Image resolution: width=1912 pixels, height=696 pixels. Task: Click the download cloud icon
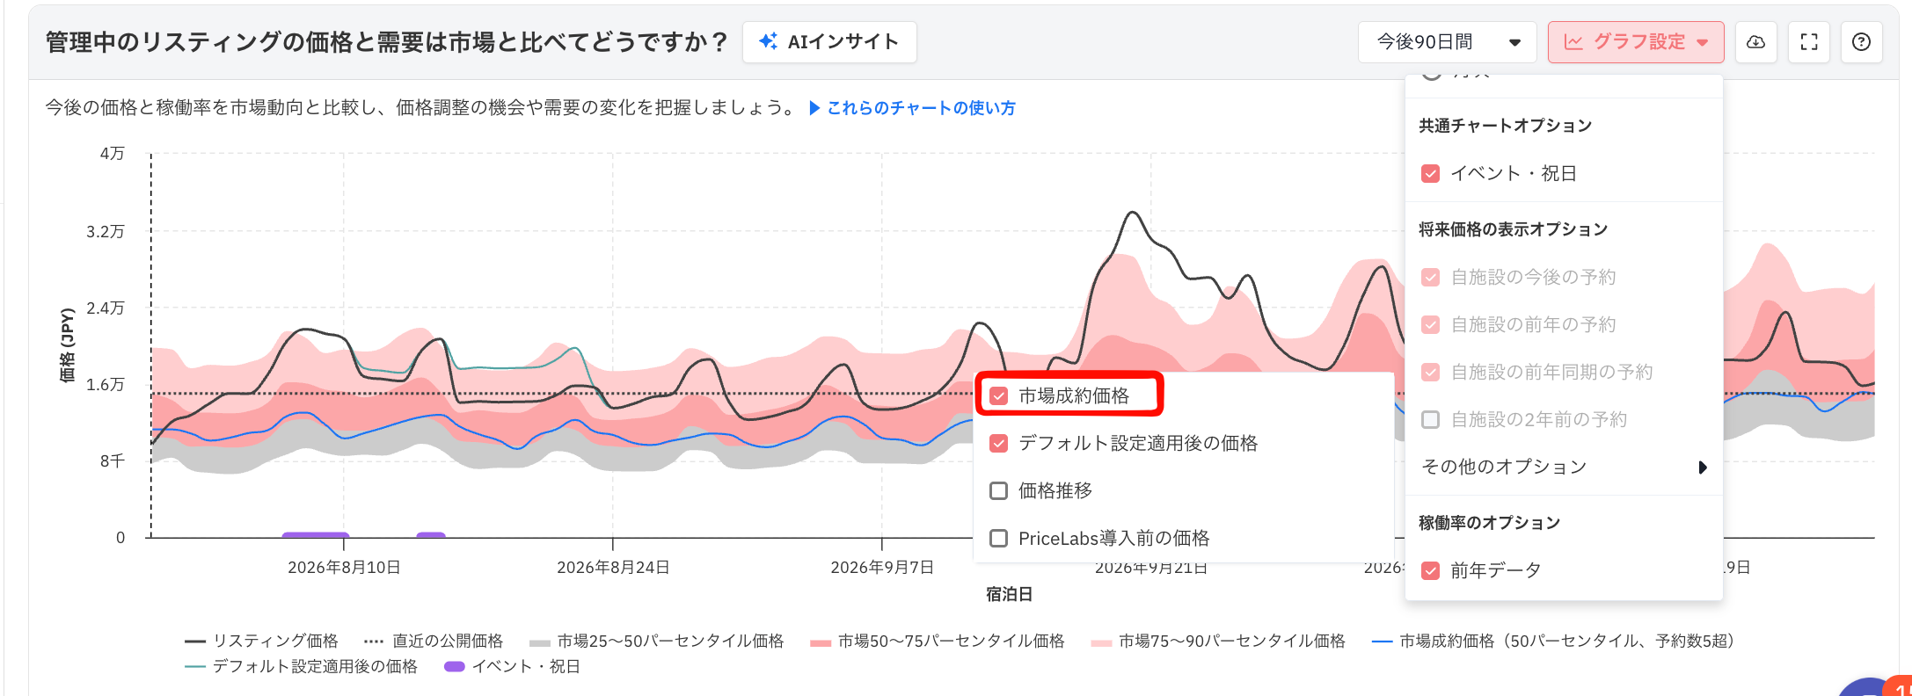[x=1755, y=42]
